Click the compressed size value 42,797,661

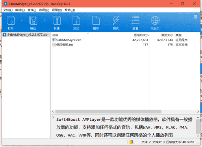click(140, 40)
